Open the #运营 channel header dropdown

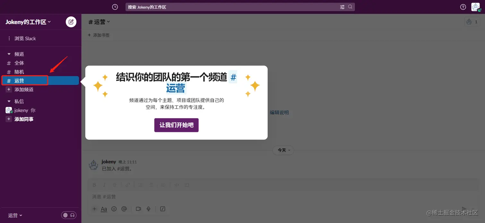click(99, 22)
